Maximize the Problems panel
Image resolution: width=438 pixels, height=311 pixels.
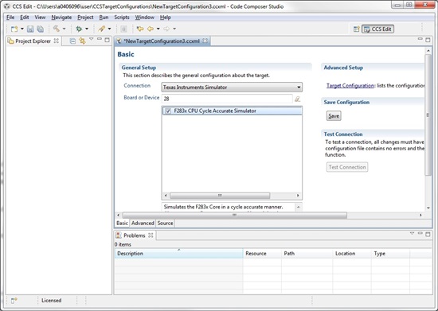pos(428,235)
